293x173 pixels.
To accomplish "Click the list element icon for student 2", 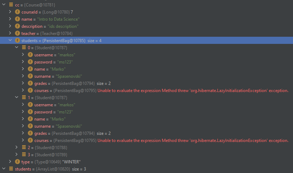I will [x=24, y=147].
